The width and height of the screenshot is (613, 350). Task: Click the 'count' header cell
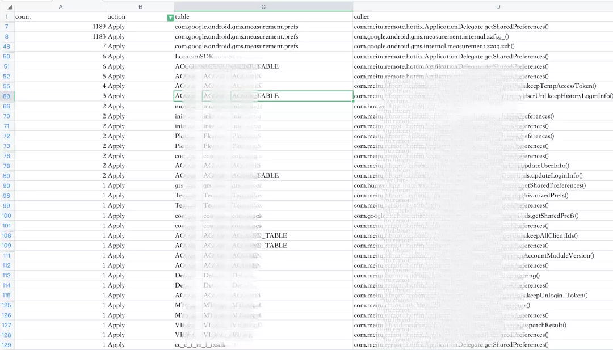[x=60, y=17]
